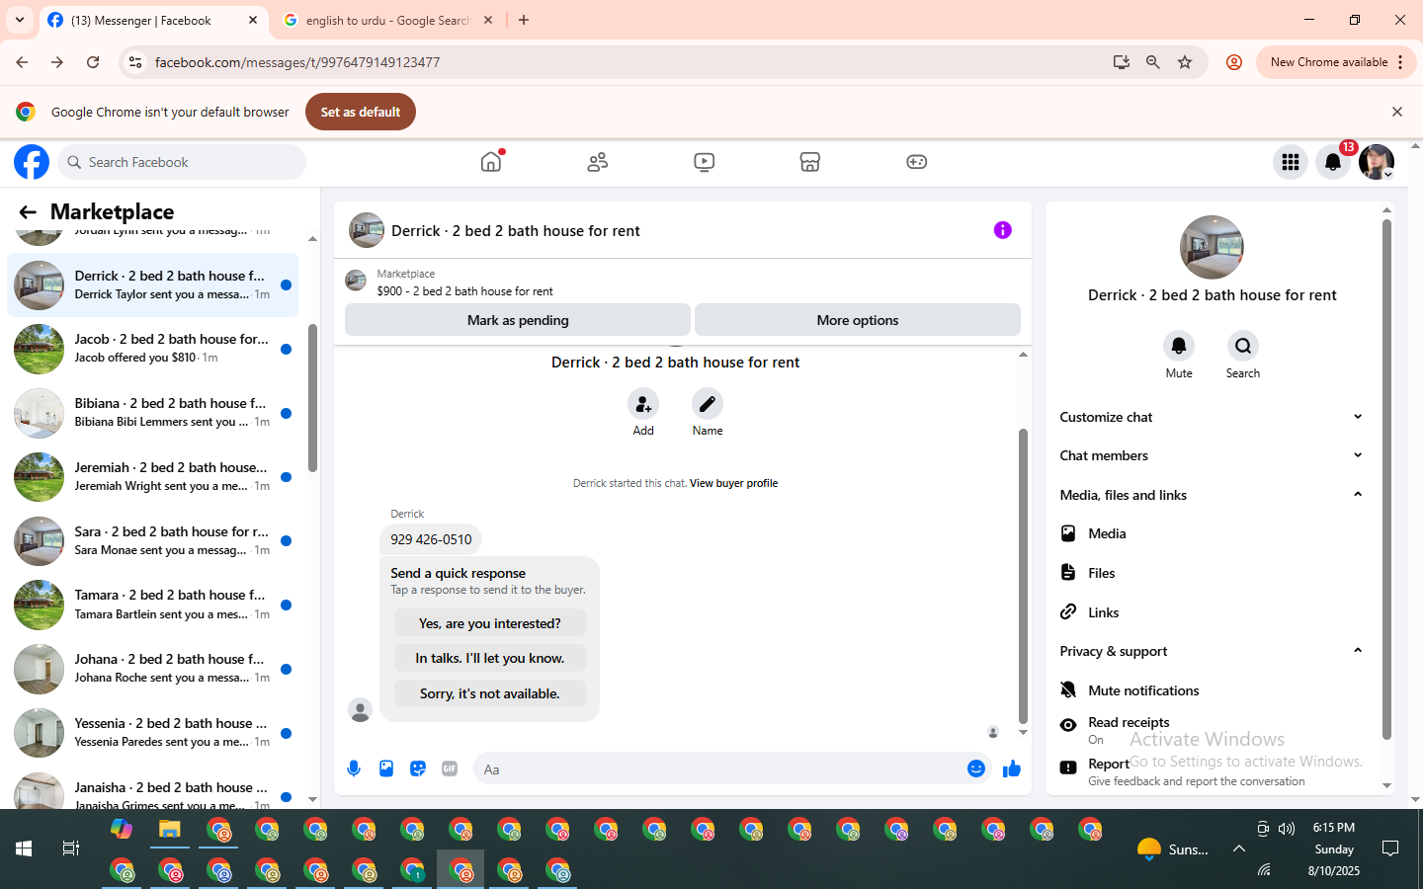Reload the page
This screenshot has height=889, width=1423.
click(x=93, y=62)
